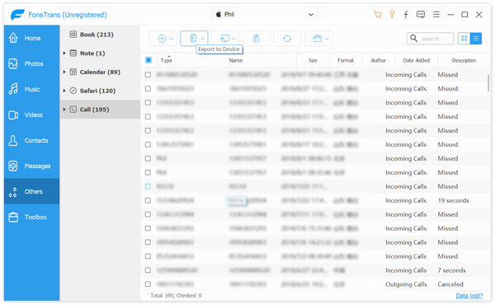Viewport: 495px width, 305px height.
Task: Expand the Calendar (89) tree item
Action: point(64,72)
